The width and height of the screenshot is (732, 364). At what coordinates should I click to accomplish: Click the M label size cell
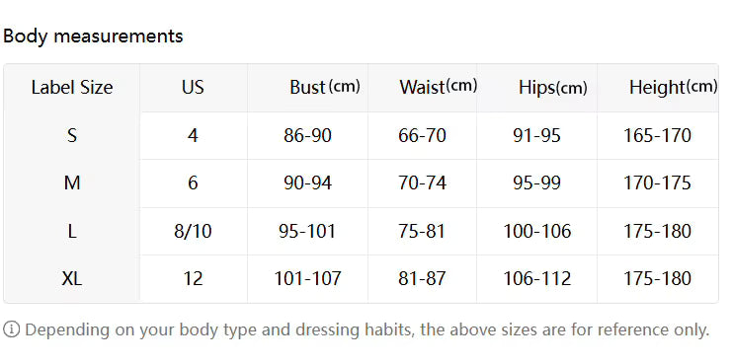[x=72, y=183]
